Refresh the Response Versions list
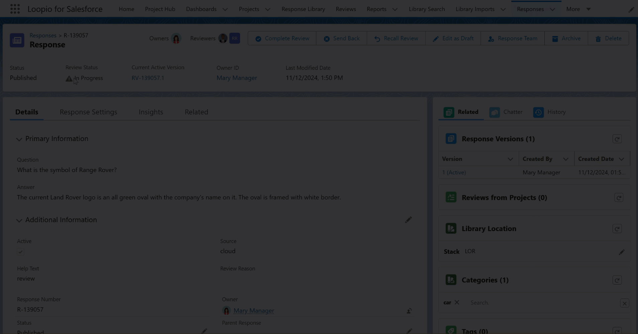The image size is (638, 334). 617,139
